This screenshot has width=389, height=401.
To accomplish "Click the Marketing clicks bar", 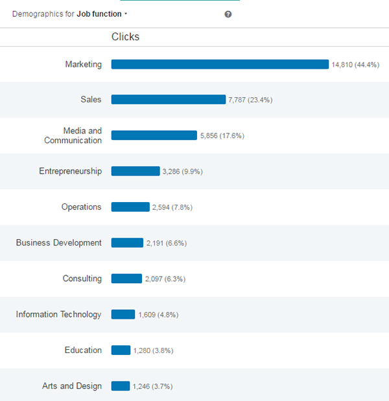I will coord(220,64).
